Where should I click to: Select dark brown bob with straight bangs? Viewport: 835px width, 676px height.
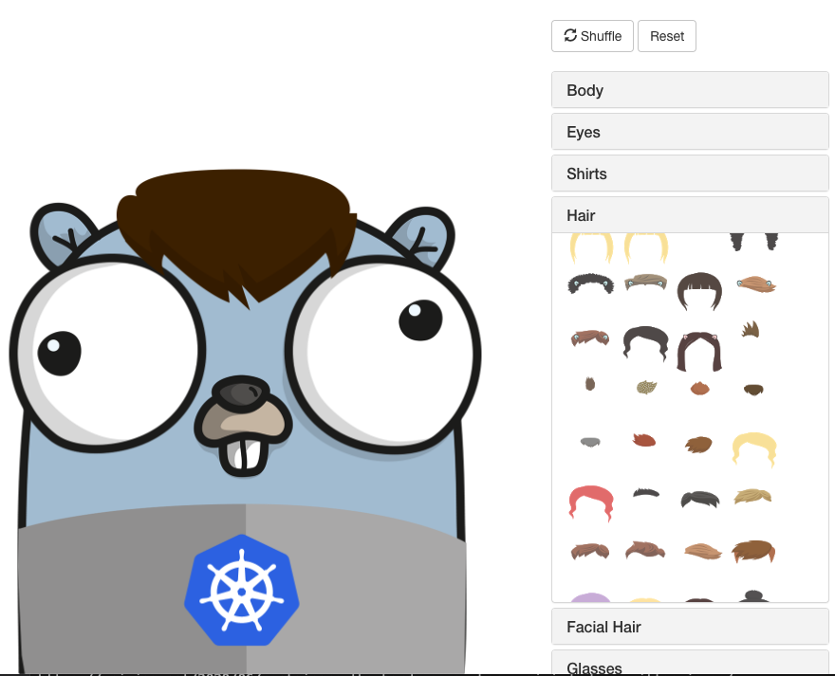pos(699,291)
